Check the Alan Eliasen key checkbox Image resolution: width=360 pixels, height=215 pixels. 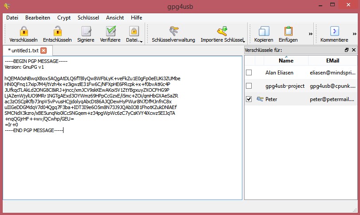pyautogui.click(x=249, y=72)
